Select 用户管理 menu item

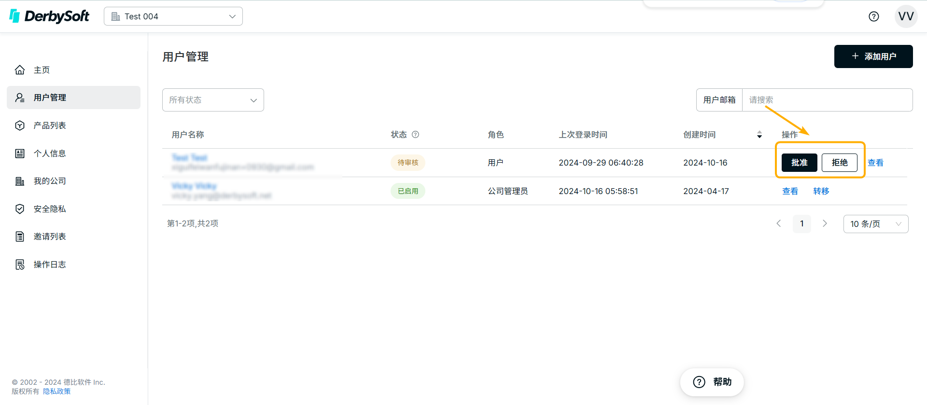pos(73,98)
